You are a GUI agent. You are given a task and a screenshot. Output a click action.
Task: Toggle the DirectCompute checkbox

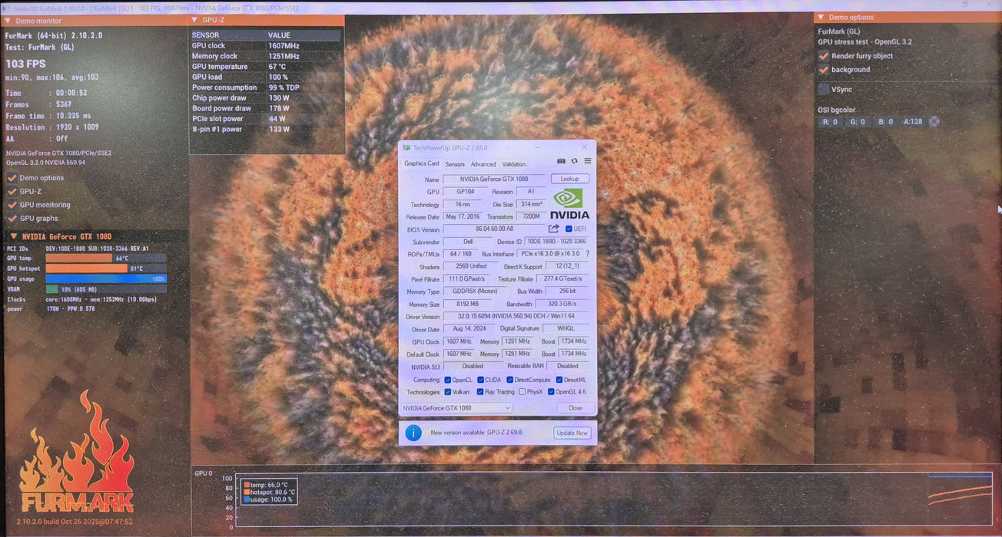[x=509, y=380]
